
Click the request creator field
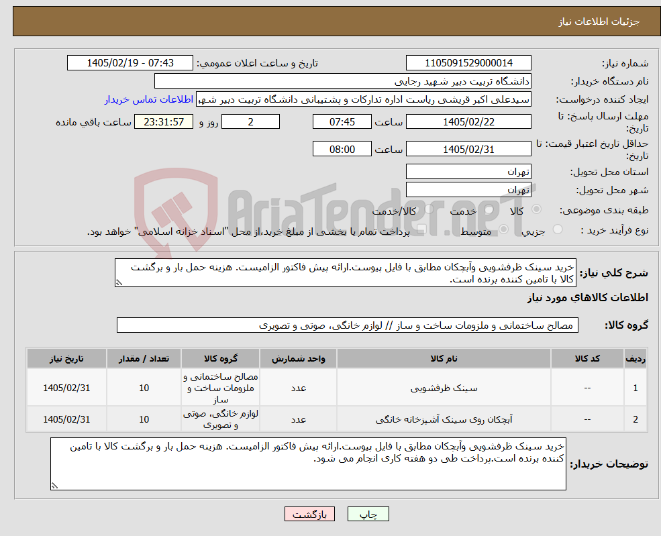click(x=363, y=99)
